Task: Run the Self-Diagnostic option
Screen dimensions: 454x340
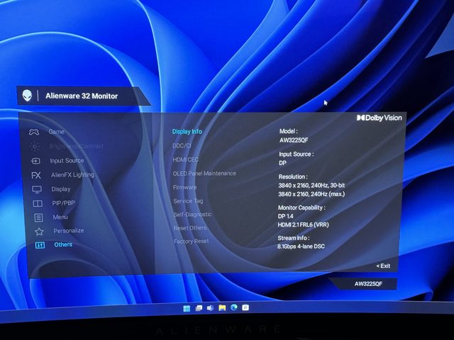Action: pos(192,214)
